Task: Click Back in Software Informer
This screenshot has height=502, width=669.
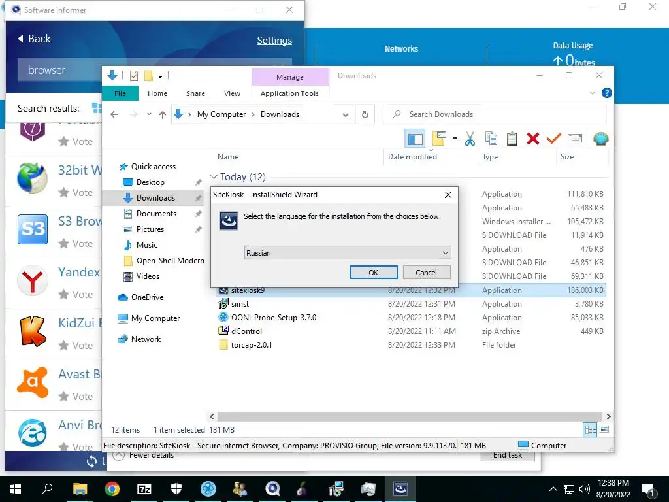Action: 34,39
